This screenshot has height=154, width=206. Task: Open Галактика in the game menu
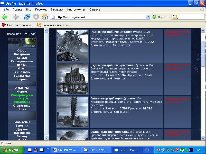point(22,76)
